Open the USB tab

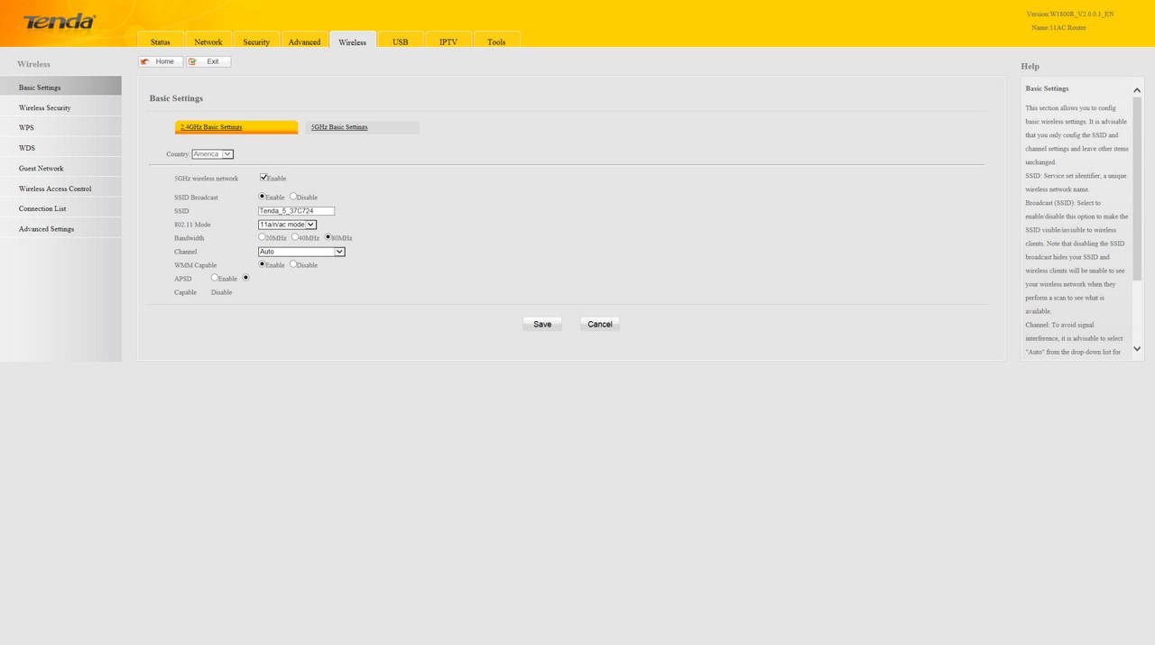click(x=401, y=40)
